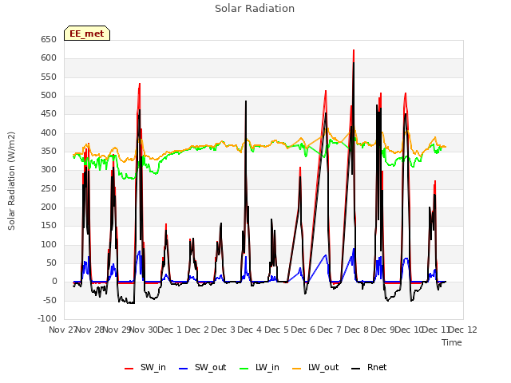
Task: Click the black Rnet legend swatch
Action: coord(356,369)
